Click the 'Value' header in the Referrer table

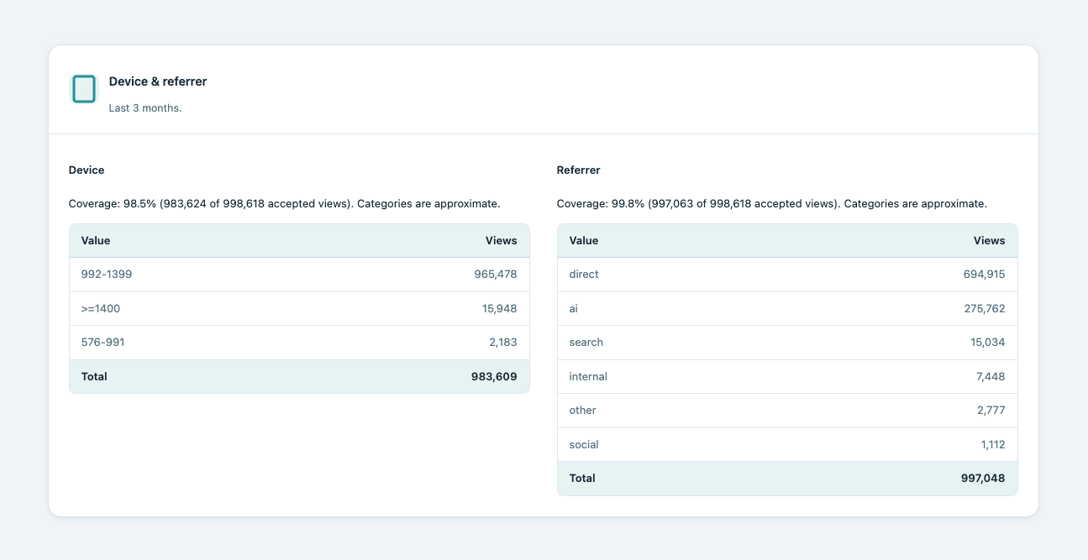click(584, 240)
